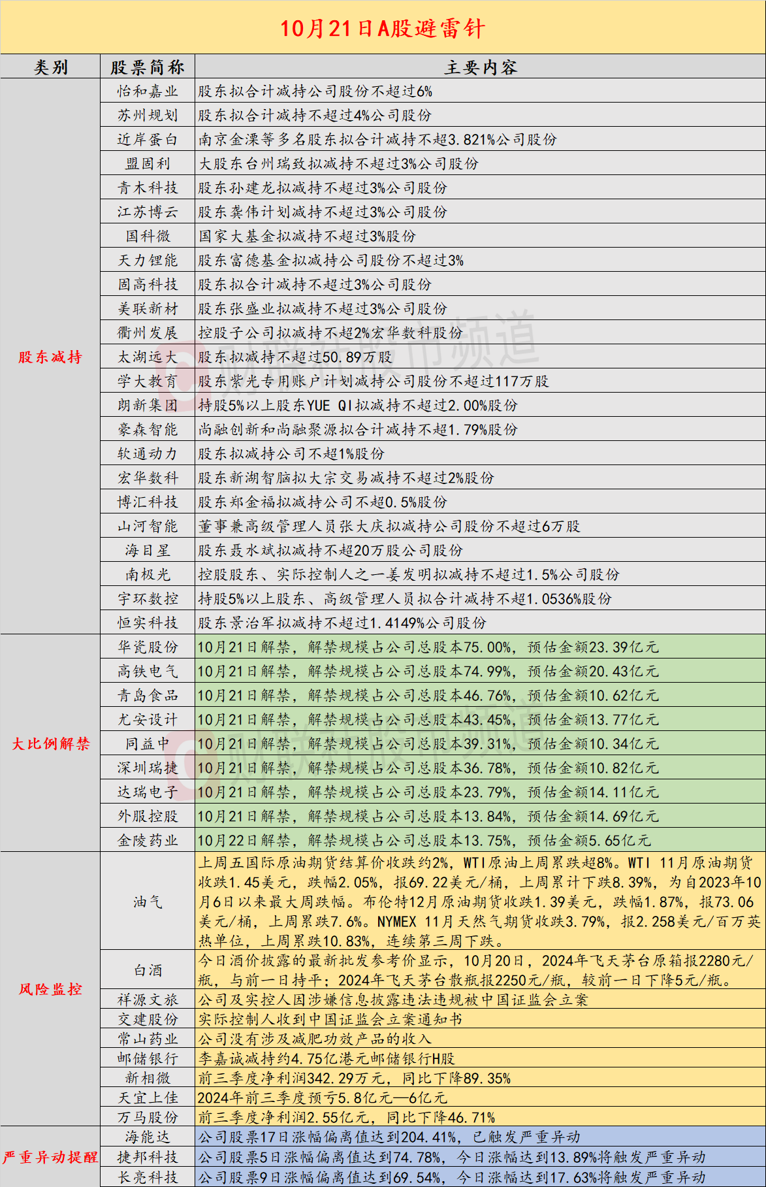The image size is (766, 1187).
Task: Click the "大比例解禁" category cell
Action: pyautogui.click(x=50, y=743)
